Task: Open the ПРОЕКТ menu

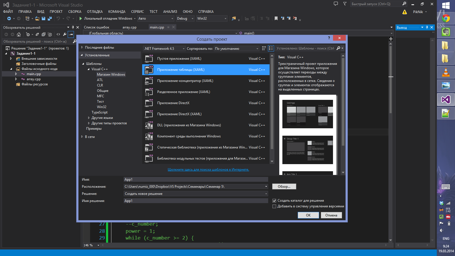Action: coord(56,12)
